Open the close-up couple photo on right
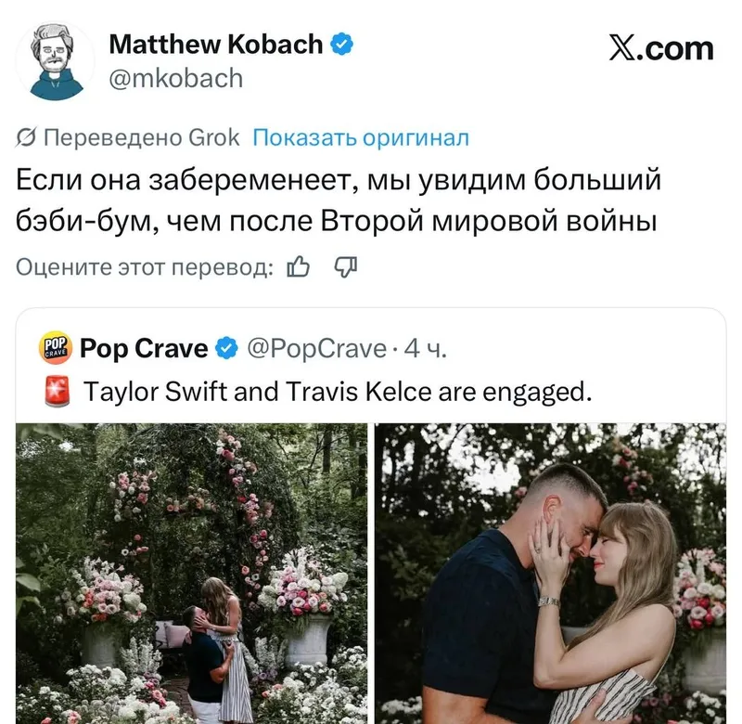Viewport: 742px width, 724px height. tap(550, 574)
